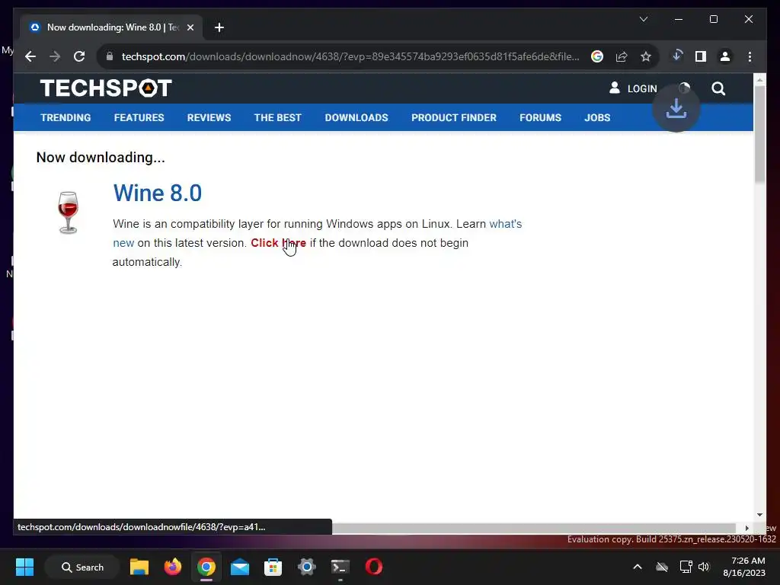This screenshot has width=780, height=585.
Task: Click the red Click here download link
Action: 278,243
